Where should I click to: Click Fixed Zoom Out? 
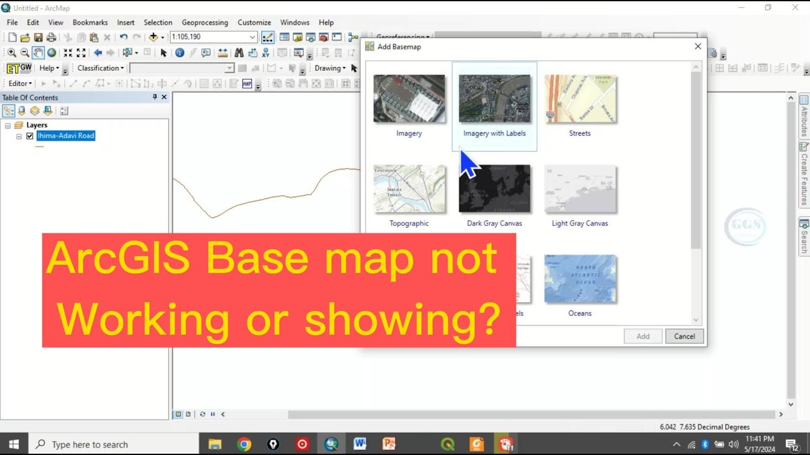81,52
